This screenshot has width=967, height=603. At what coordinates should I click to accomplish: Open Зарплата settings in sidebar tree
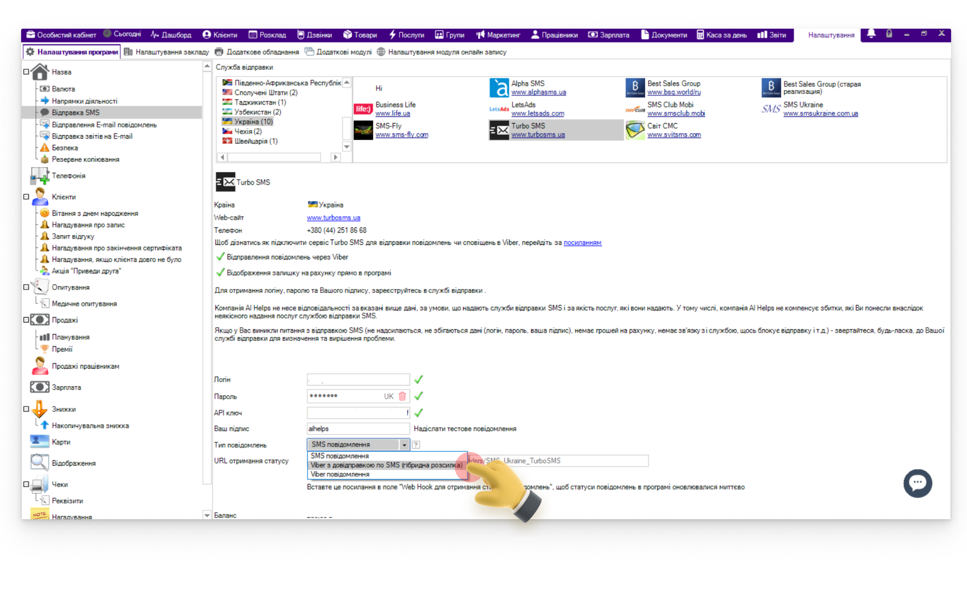click(66, 387)
